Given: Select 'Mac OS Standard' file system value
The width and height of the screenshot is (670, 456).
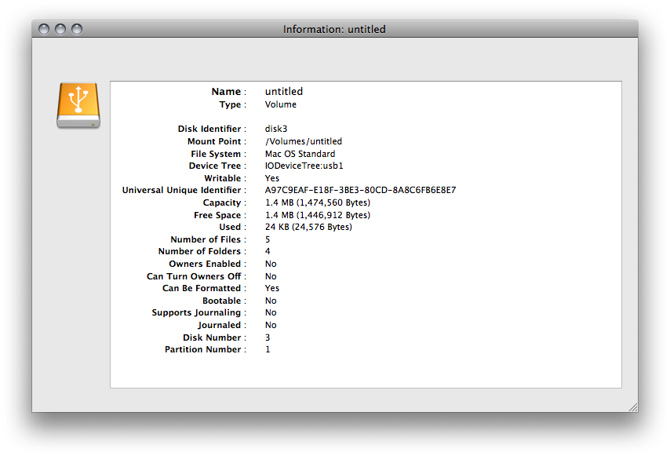Looking at the screenshot, I should [x=300, y=153].
